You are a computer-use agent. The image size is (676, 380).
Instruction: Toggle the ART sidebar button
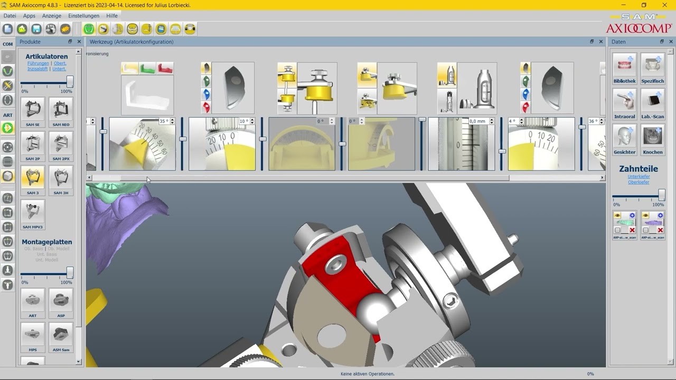tap(7, 115)
